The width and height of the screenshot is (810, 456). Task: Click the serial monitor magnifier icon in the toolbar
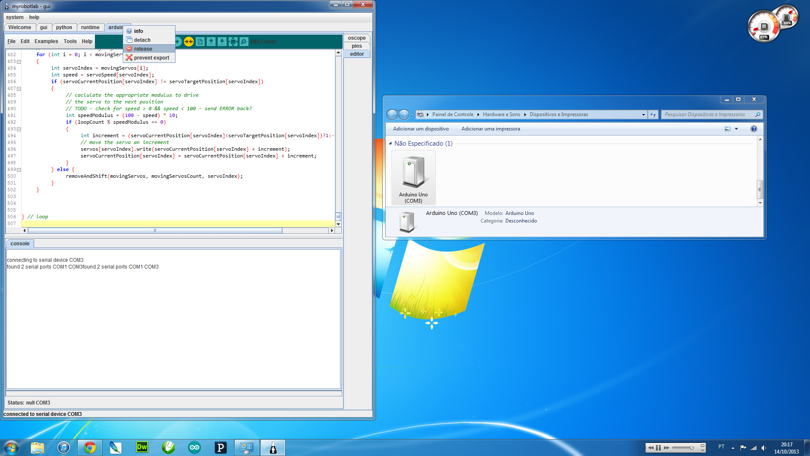click(x=244, y=41)
